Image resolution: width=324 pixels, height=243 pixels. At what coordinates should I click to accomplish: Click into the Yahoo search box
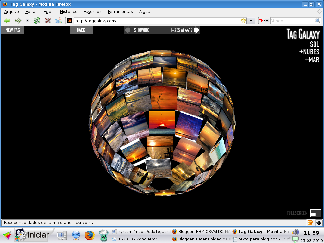click(292, 21)
